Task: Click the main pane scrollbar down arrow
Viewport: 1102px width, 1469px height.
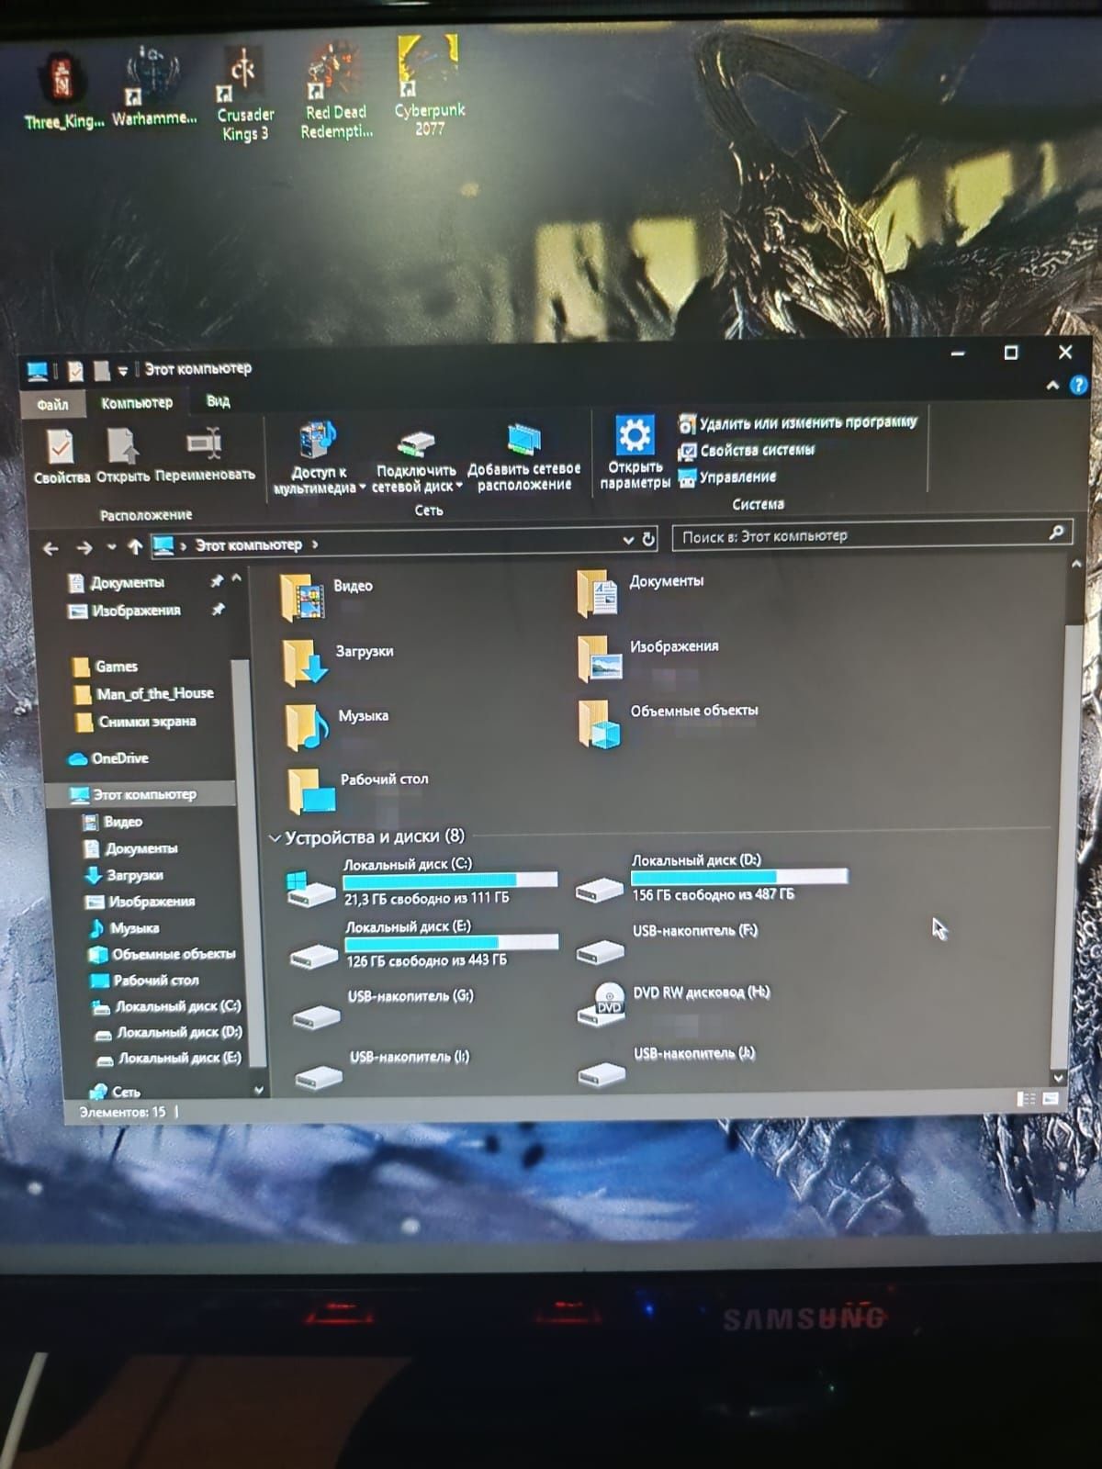Action: pos(1057,1078)
